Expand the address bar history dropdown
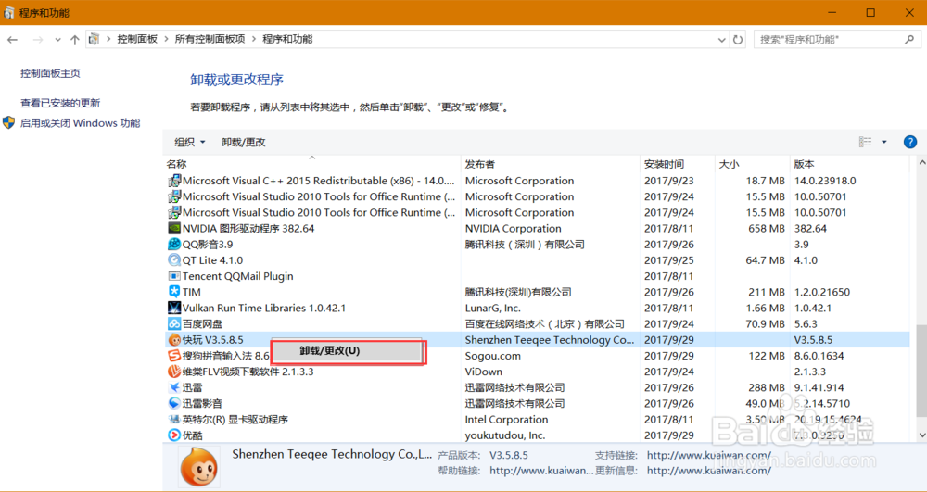This screenshot has height=492, width=927. tap(722, 40)
